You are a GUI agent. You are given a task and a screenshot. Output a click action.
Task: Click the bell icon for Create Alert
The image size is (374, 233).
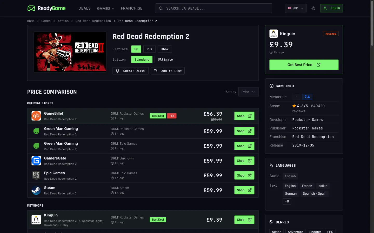[x=118, y=71]
